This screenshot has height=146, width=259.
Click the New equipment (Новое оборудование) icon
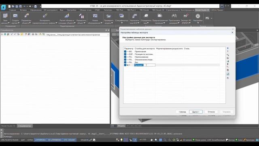point(95,16)
